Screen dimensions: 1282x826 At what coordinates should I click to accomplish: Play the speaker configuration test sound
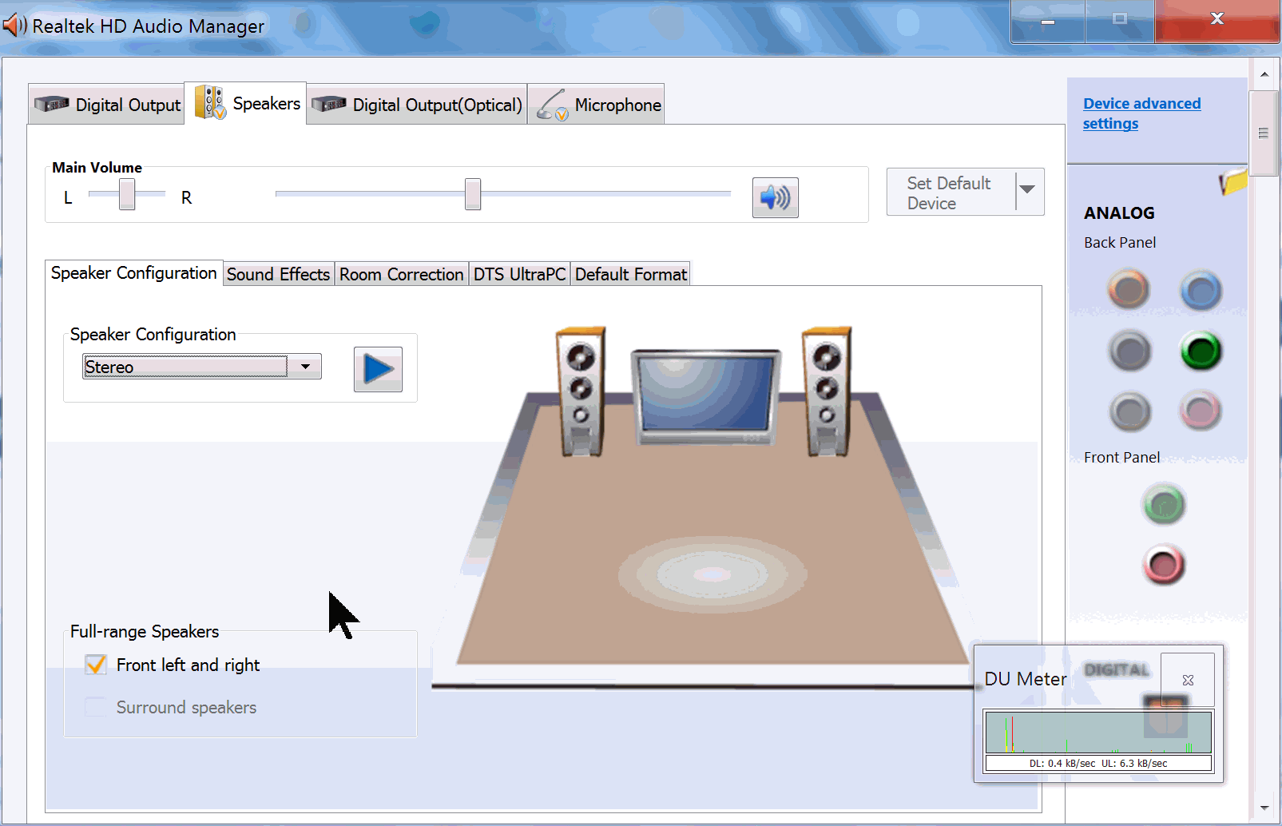click(378, 369)
